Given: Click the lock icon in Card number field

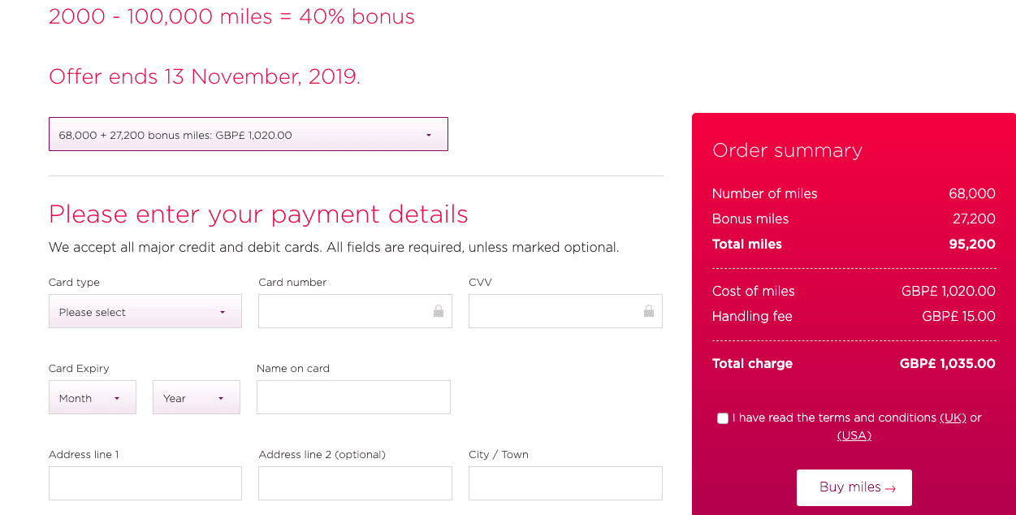Looking at the screenshot, I should [439, 311].
